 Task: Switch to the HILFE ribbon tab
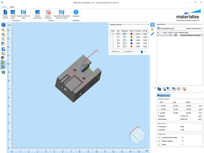pos(12,7)
